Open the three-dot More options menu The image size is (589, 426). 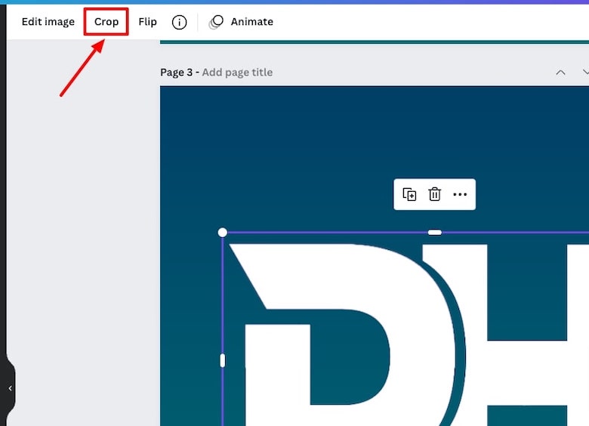(x=460, y=195)
